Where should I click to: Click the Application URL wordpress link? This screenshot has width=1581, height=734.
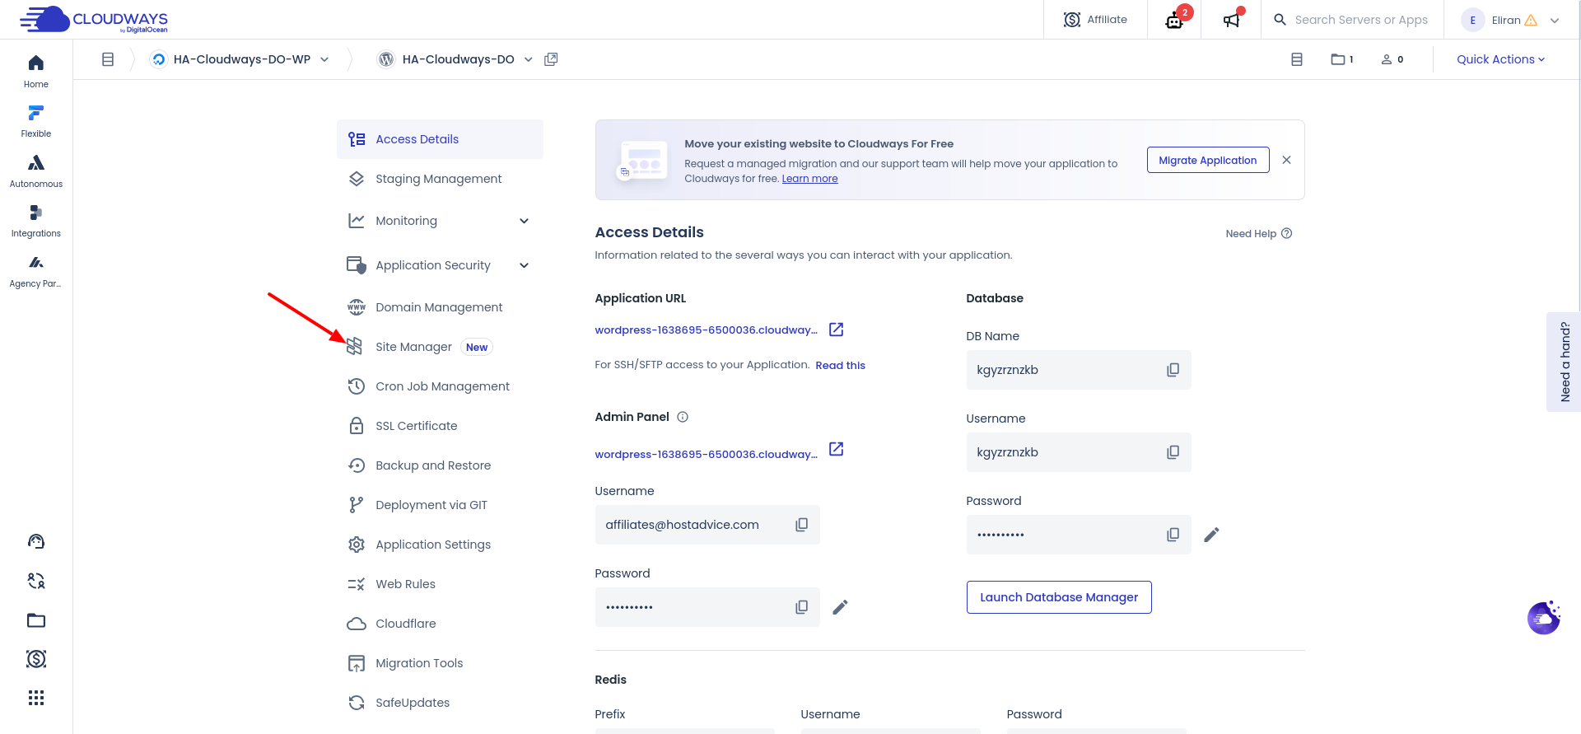[706, 330]
